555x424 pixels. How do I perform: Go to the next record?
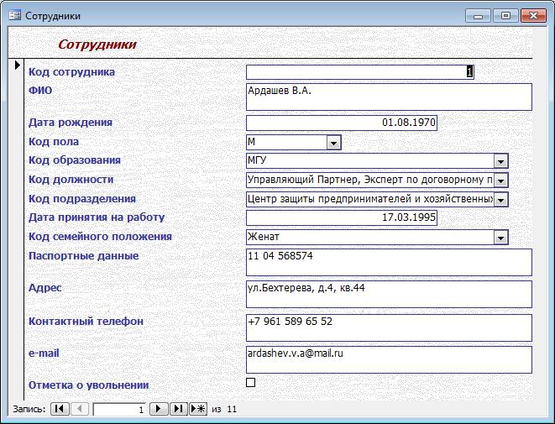tap(158, 409)
